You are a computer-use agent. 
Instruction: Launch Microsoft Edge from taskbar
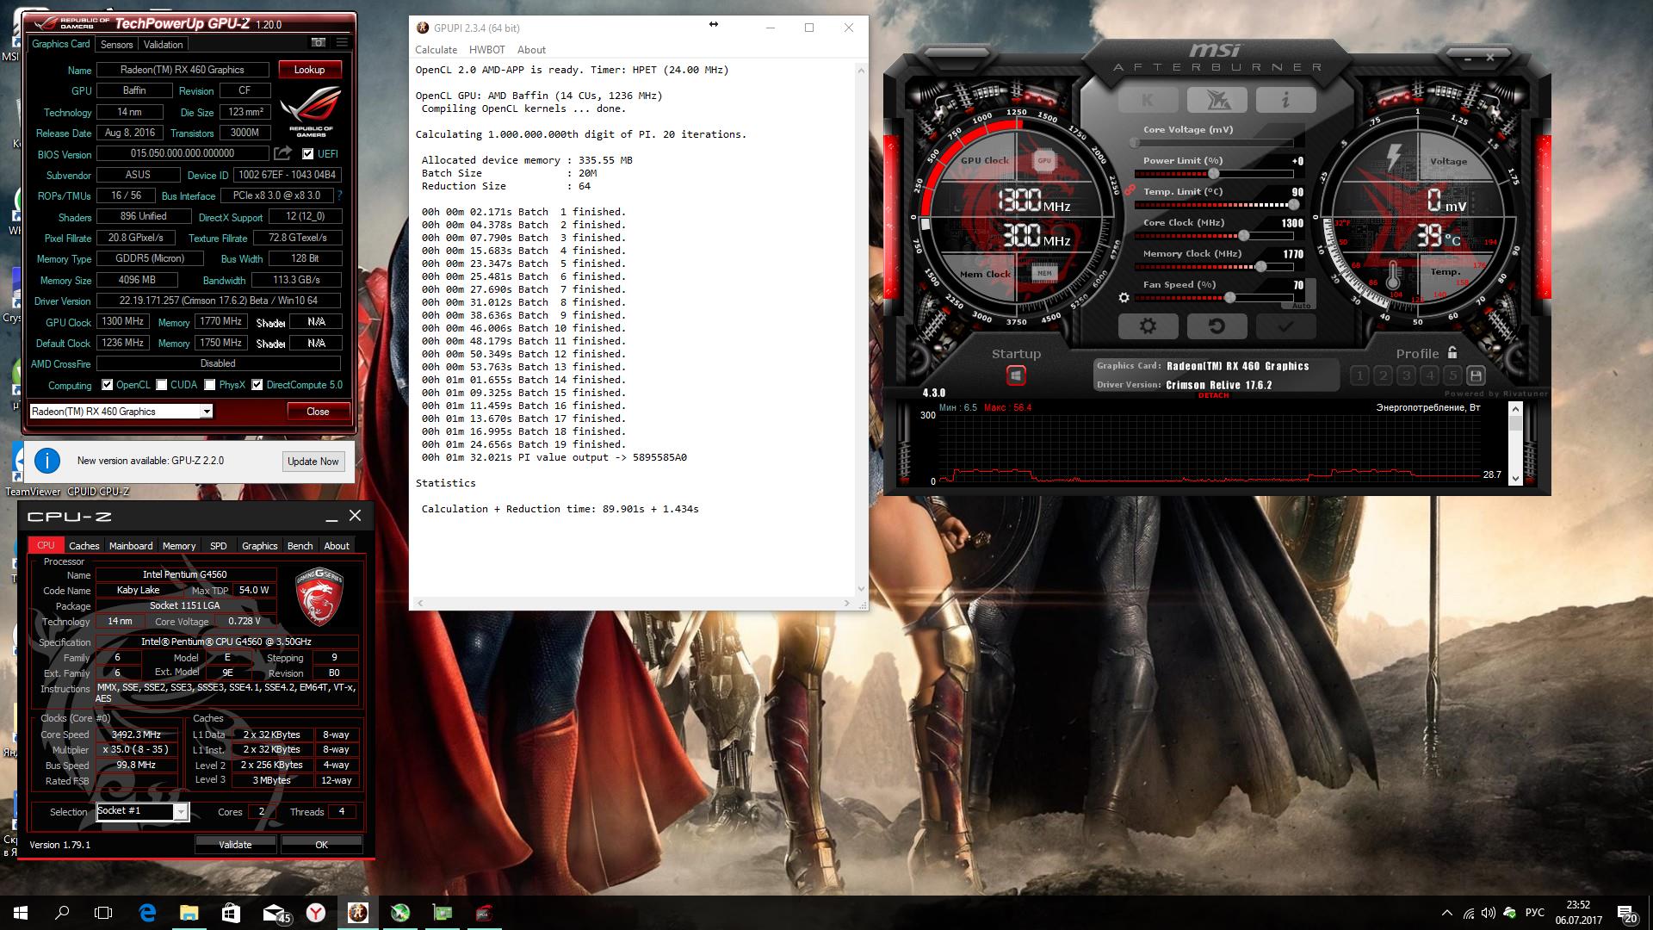(x=147, y=913)
